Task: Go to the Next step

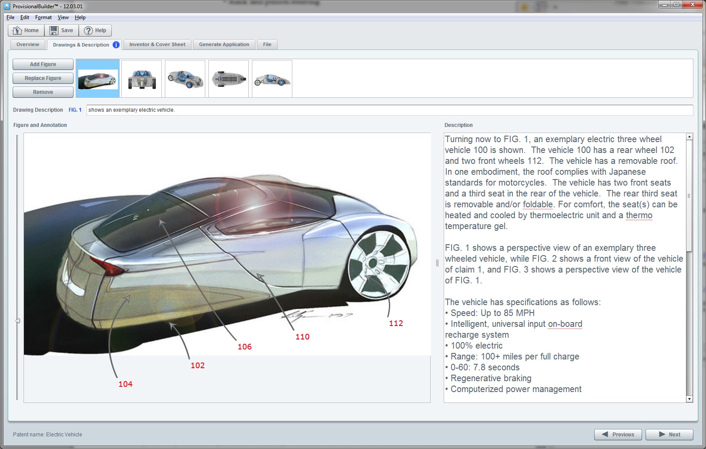Action: (669, 435)
